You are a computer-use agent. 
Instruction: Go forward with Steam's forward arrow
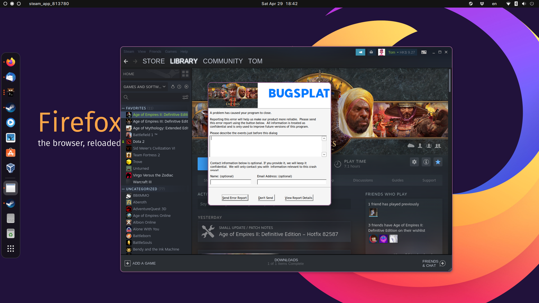135,61
